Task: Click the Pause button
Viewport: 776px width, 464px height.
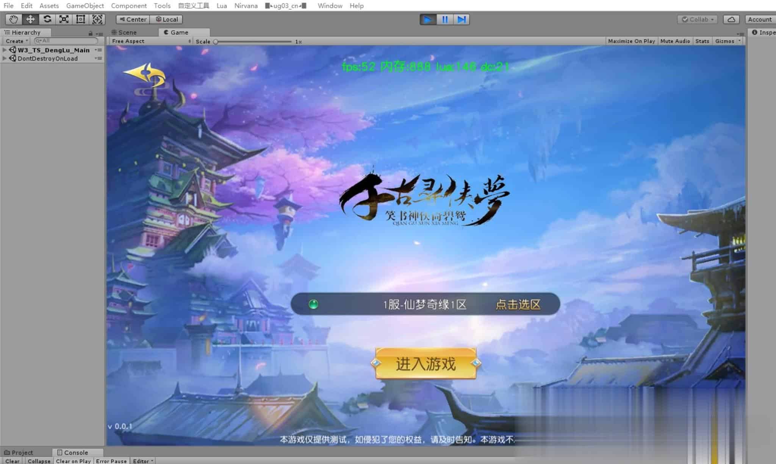Action: 445,19
